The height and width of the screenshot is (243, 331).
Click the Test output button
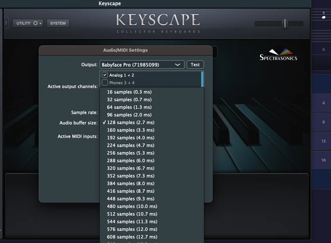[195, 65]
